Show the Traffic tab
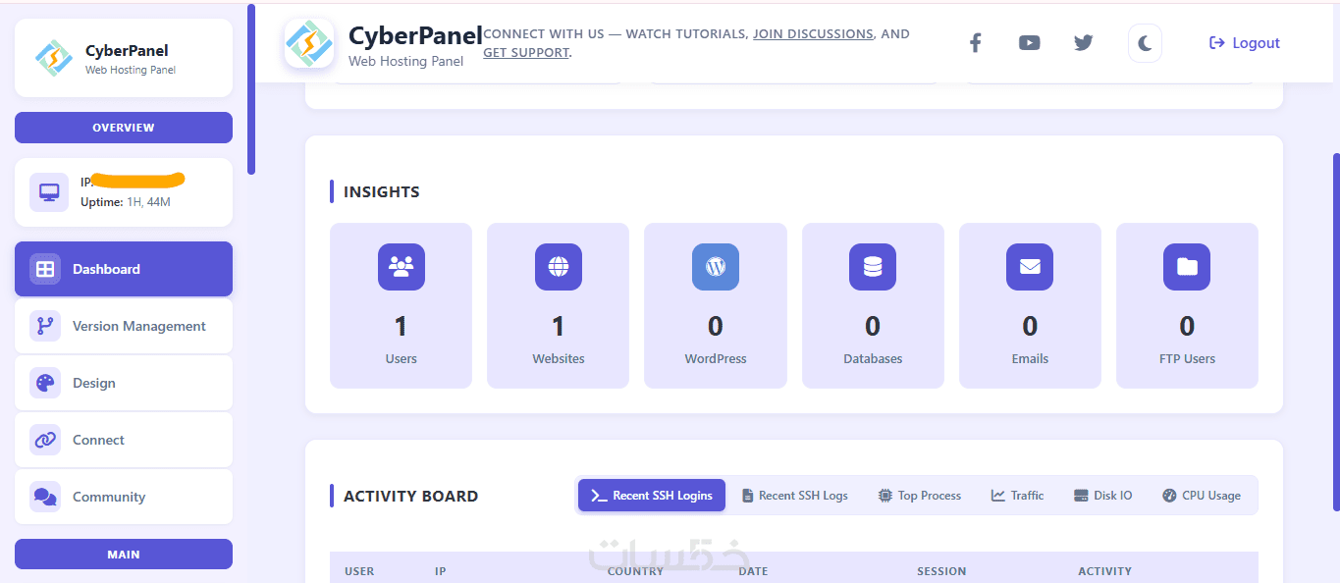1340x583 pixels. tap(1018, 496)
